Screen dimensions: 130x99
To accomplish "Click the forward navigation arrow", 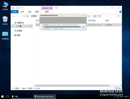I will tap(18, 16).
